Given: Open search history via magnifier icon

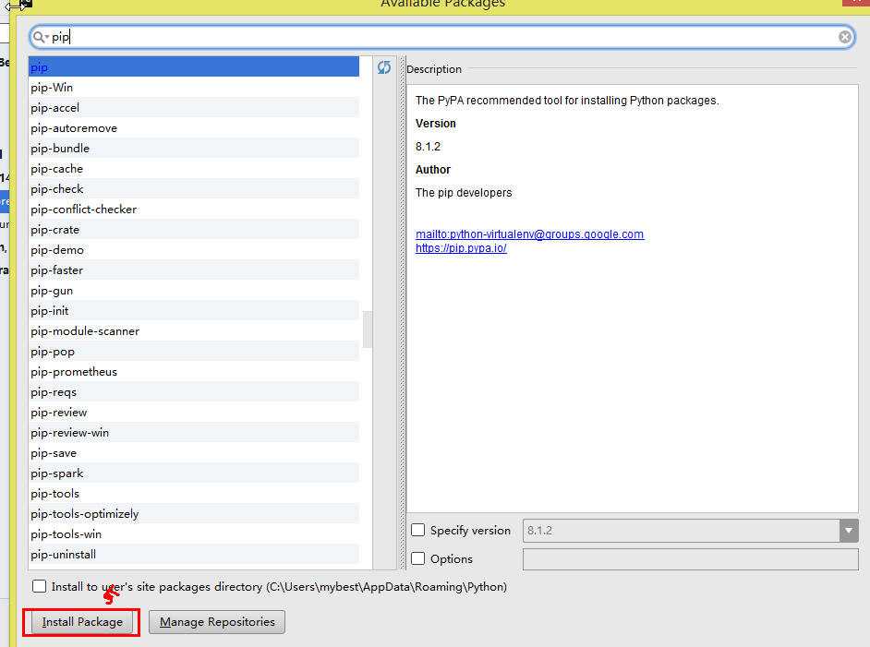Looking at the screenshot, I should pos(41,37).
